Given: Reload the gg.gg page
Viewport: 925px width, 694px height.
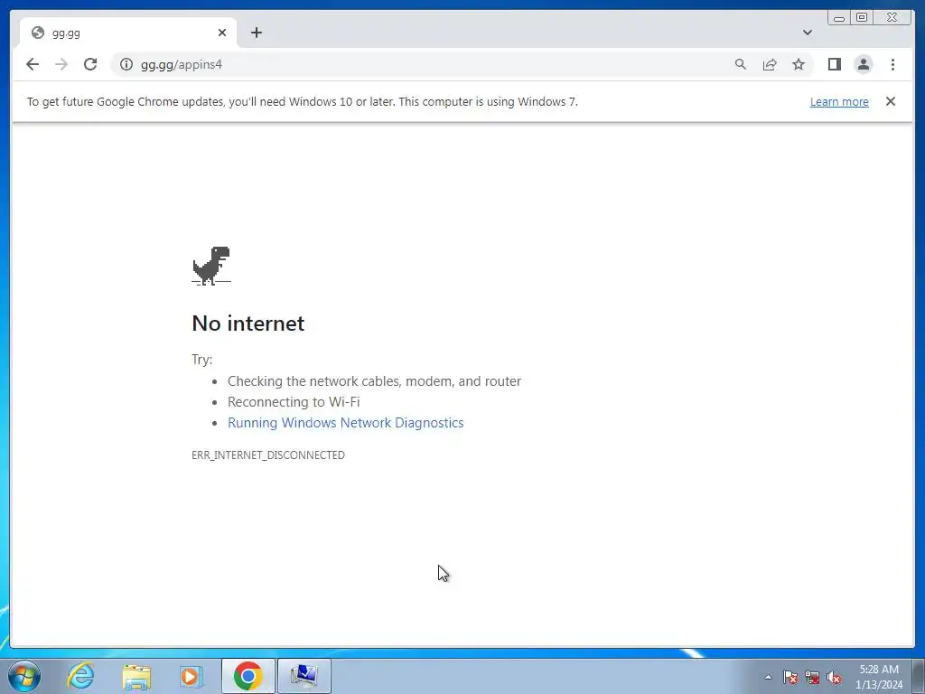Looking at the screenshot, I should tap(90, 64).
